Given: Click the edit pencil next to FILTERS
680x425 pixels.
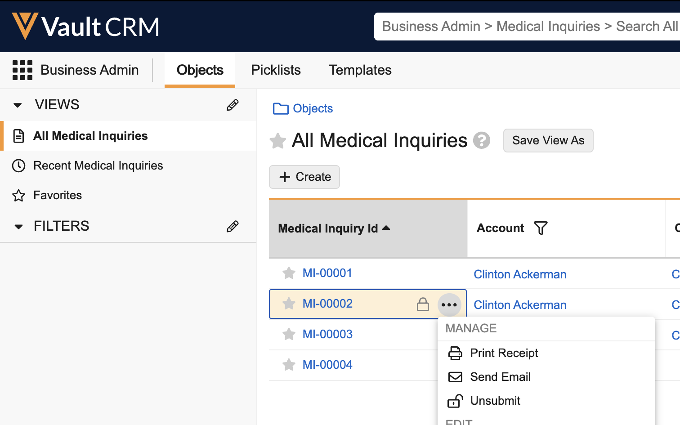Looking at the screenshot, I should (232, 226).
